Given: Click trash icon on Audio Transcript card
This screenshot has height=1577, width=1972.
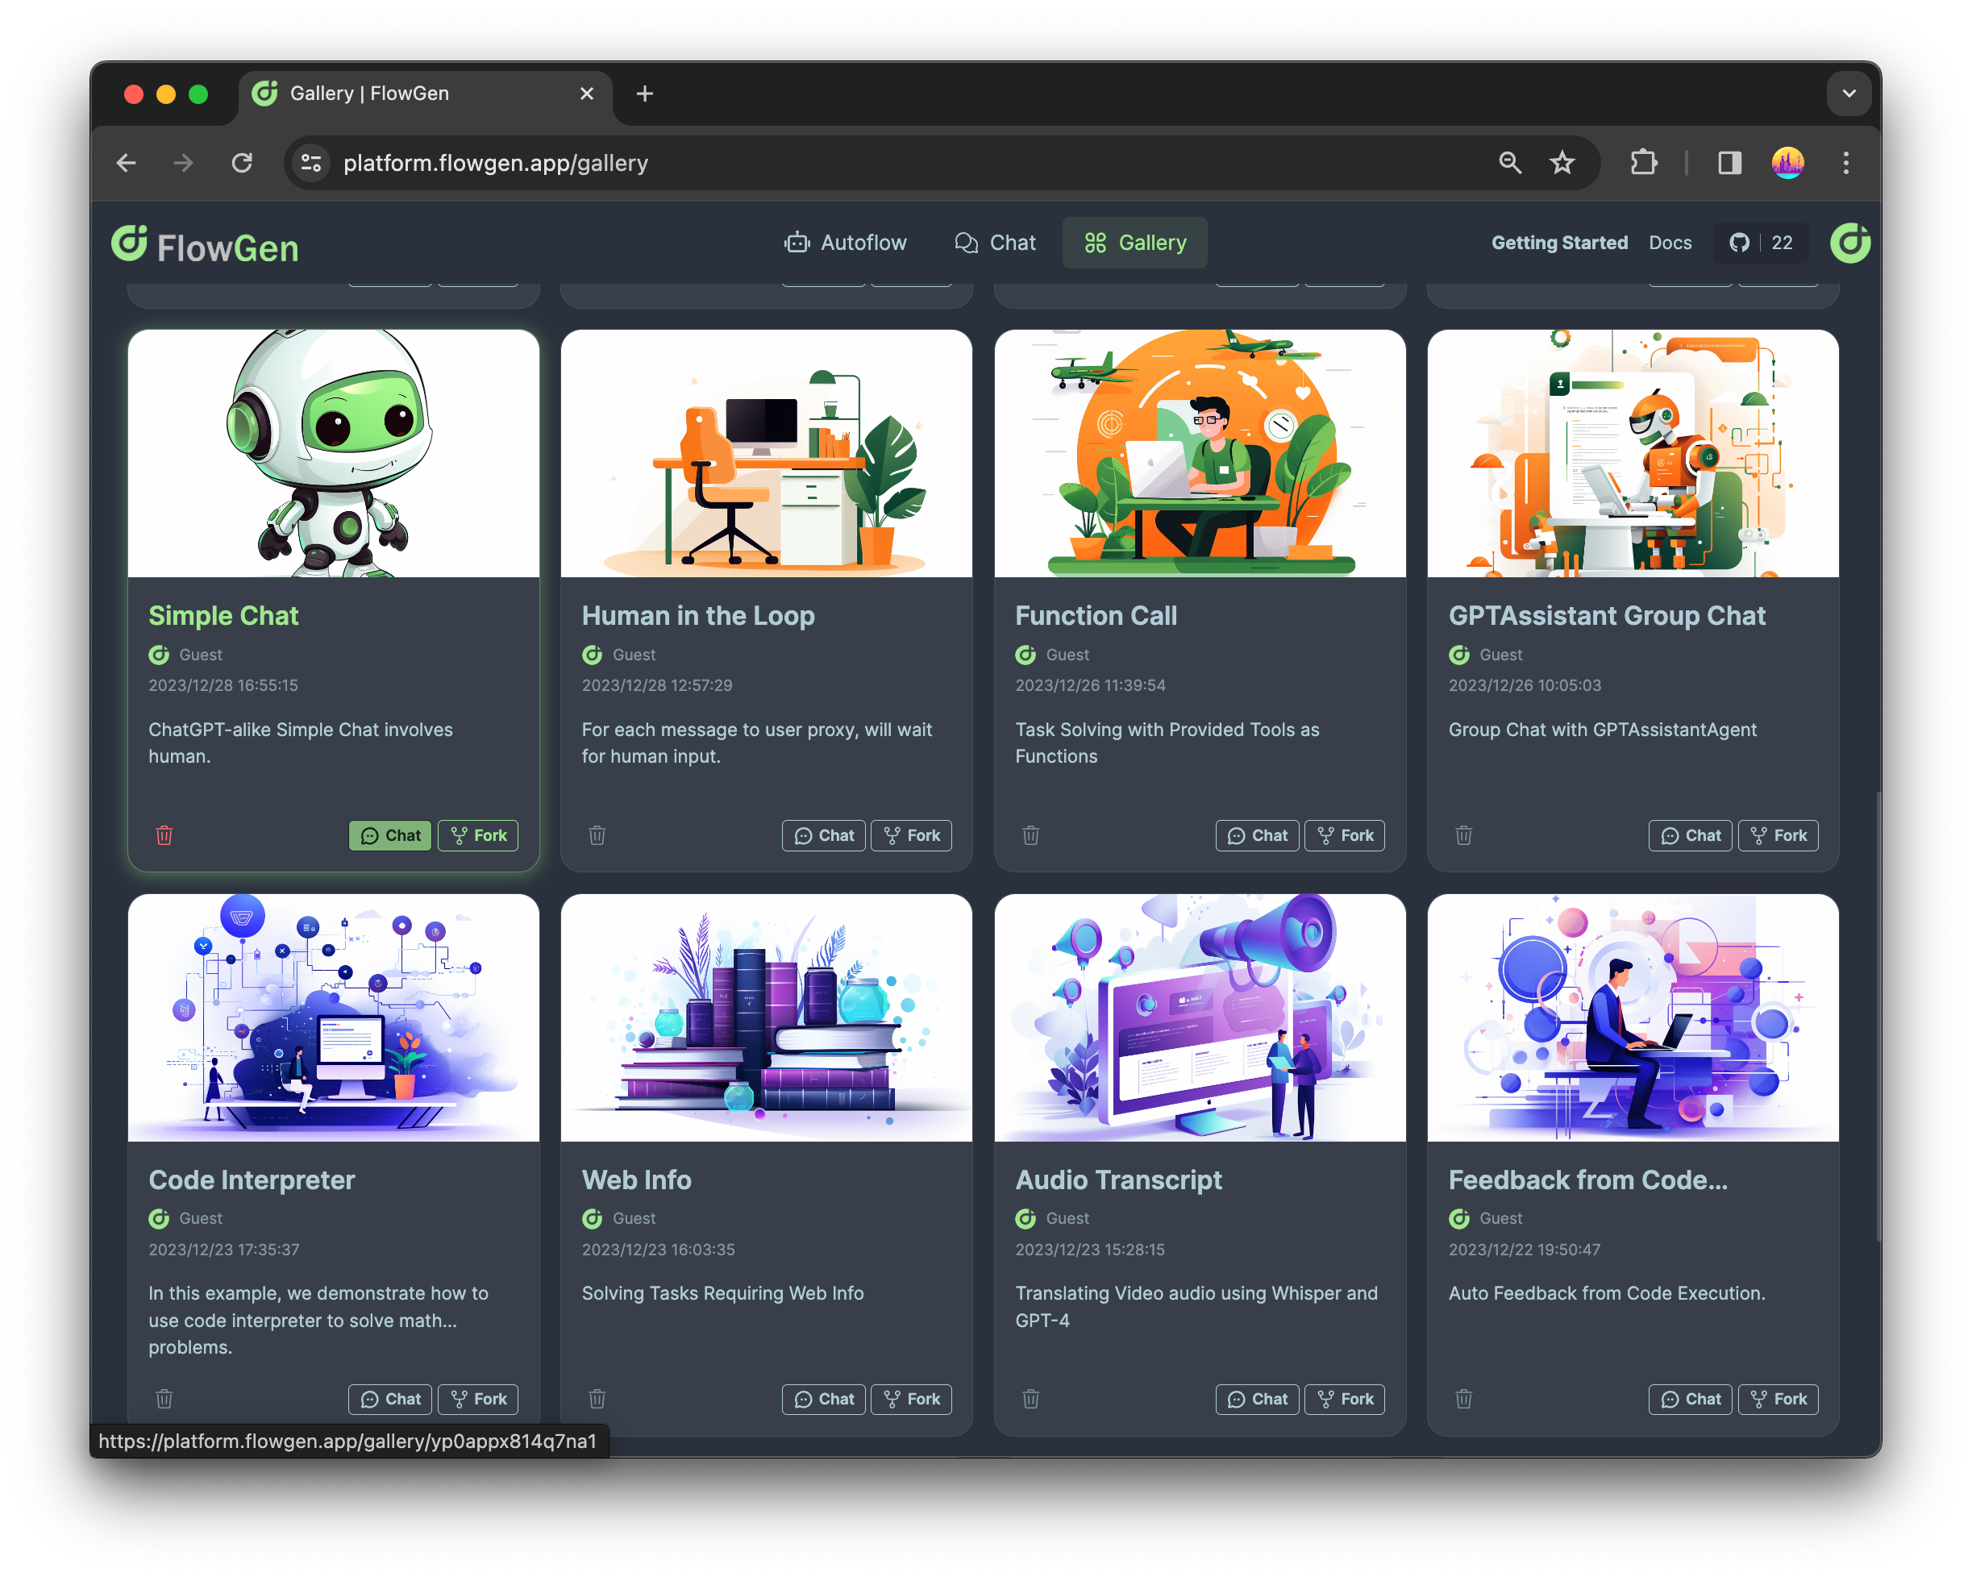Looking at the screenshot, I should (x=1031, y=1399).
